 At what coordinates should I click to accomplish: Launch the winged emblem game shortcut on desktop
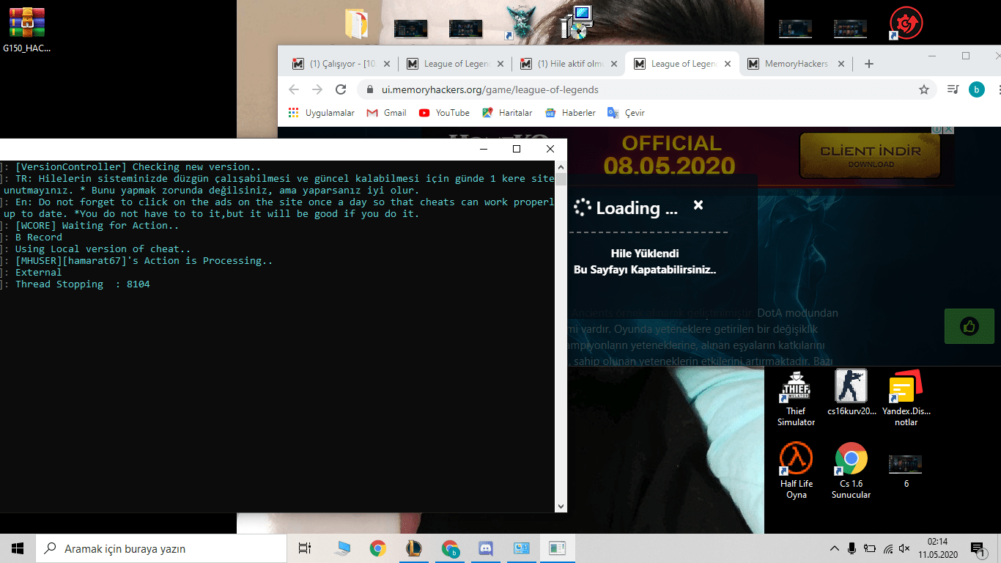pyautogui.click(x=521, y=22)
